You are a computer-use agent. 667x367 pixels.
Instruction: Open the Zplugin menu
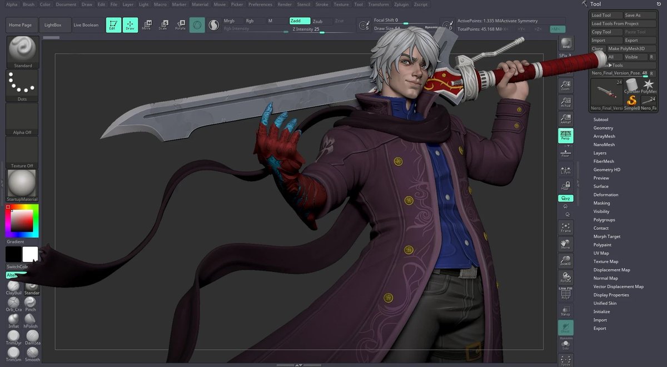[x=401, y=4]
